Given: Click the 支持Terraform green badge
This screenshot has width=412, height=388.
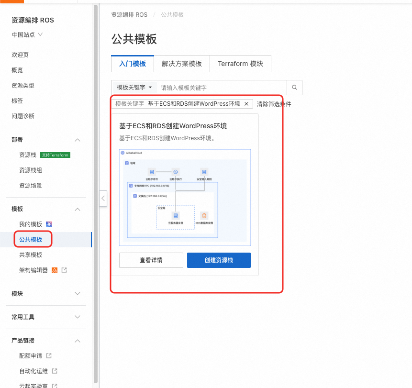Looking at the screenshot, I should click(x=55, y=155).
